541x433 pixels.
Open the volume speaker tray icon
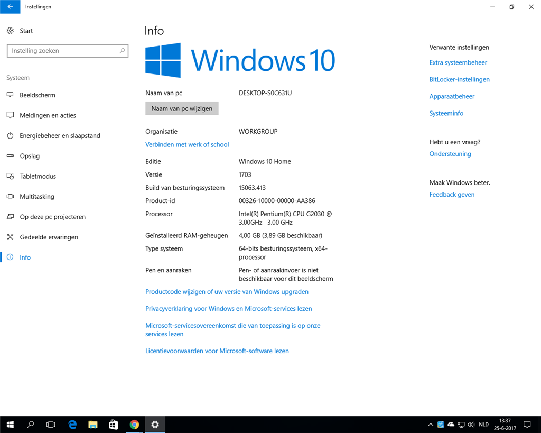click(x=471, y=425)
